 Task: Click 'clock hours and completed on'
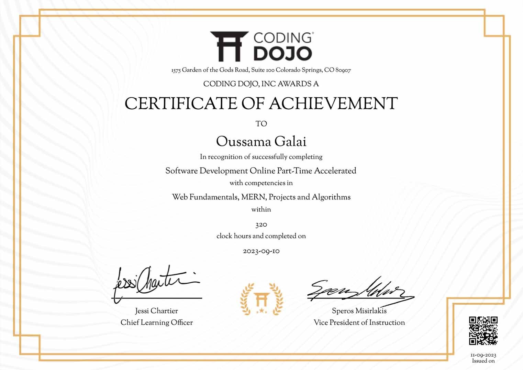(x=261, y=236)
